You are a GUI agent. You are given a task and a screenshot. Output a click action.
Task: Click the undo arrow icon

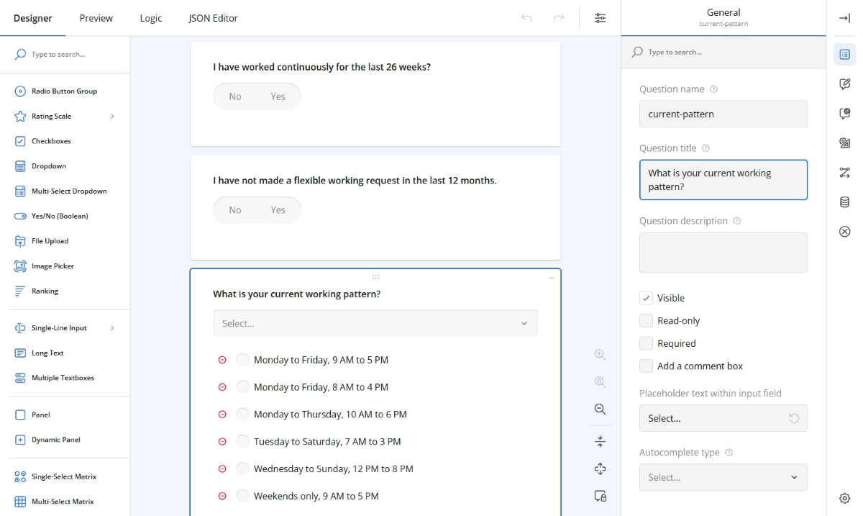click(526, 18)
